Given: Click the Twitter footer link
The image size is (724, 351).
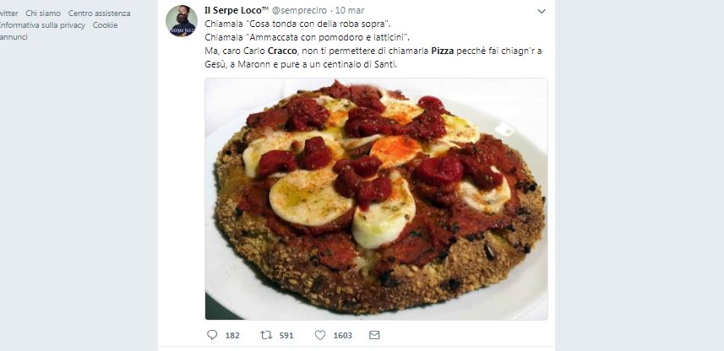Looking at the screenshot, I should click(x=8, y=13).
